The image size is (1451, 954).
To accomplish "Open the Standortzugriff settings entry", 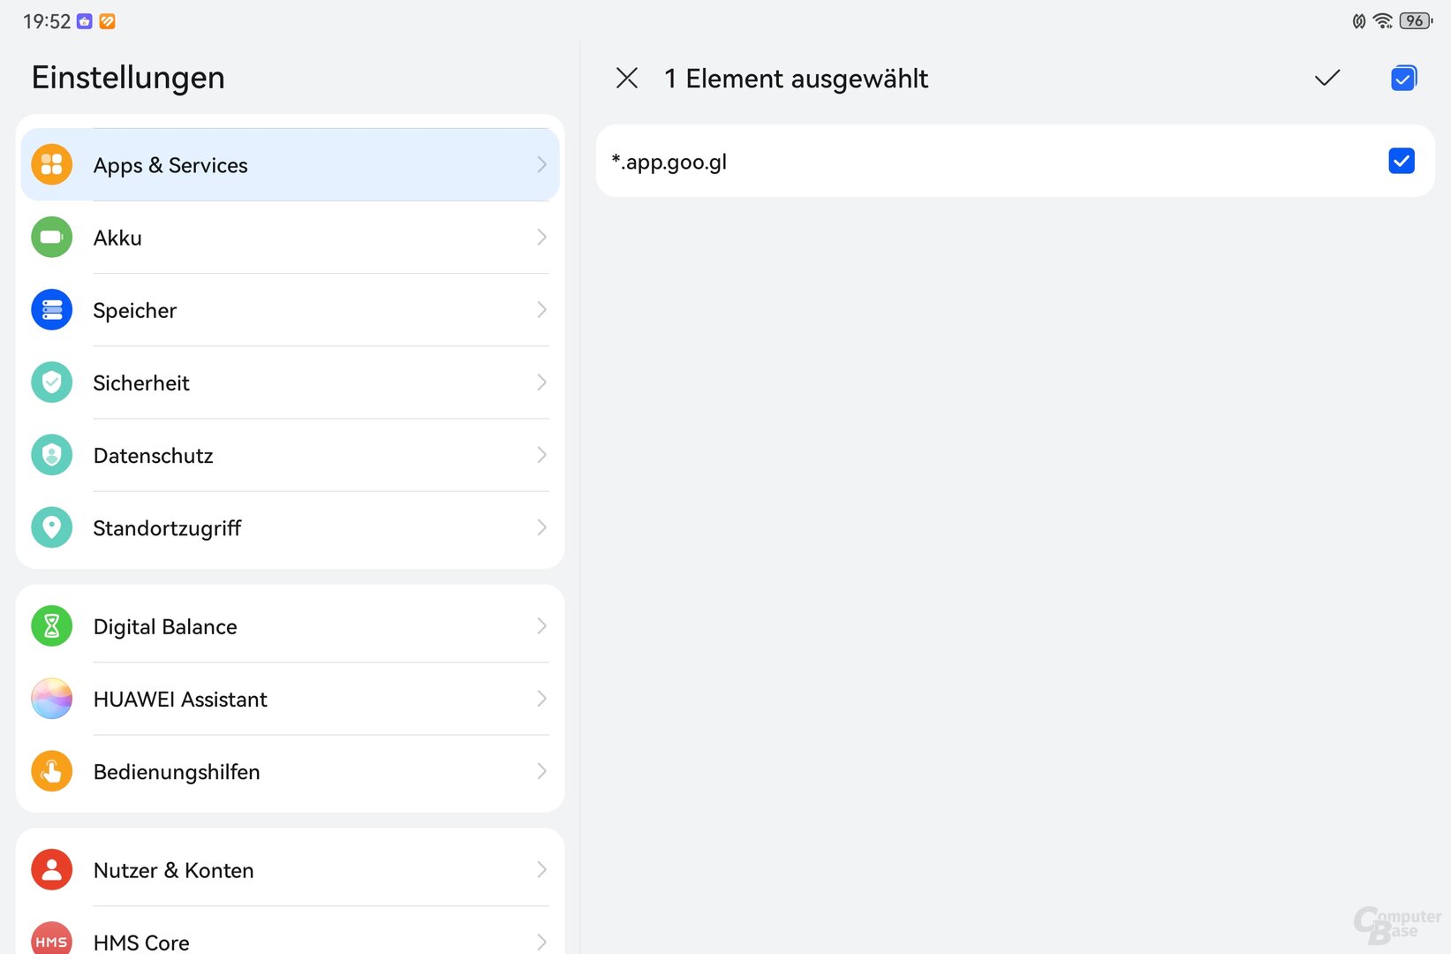I will (290, 527).
